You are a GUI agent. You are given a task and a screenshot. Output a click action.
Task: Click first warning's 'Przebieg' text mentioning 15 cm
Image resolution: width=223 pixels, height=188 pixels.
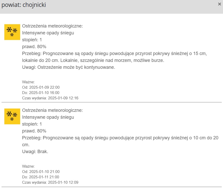(114, 57)
